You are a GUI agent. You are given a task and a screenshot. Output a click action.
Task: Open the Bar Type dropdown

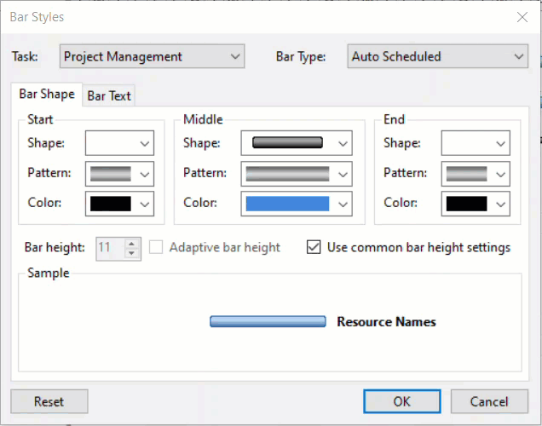point(438,57)
